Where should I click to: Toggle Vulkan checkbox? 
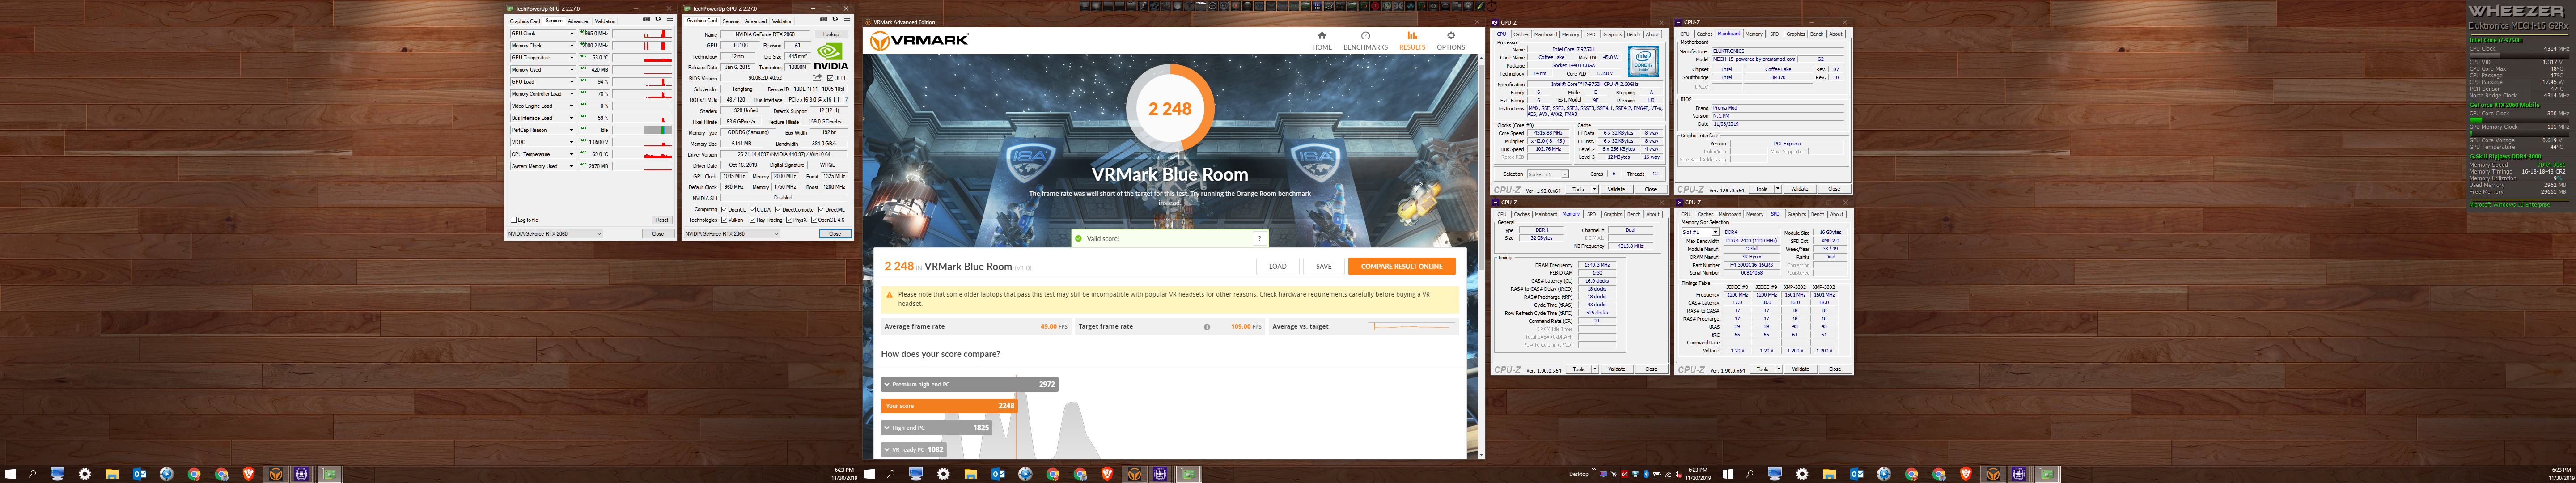(725, 220)
